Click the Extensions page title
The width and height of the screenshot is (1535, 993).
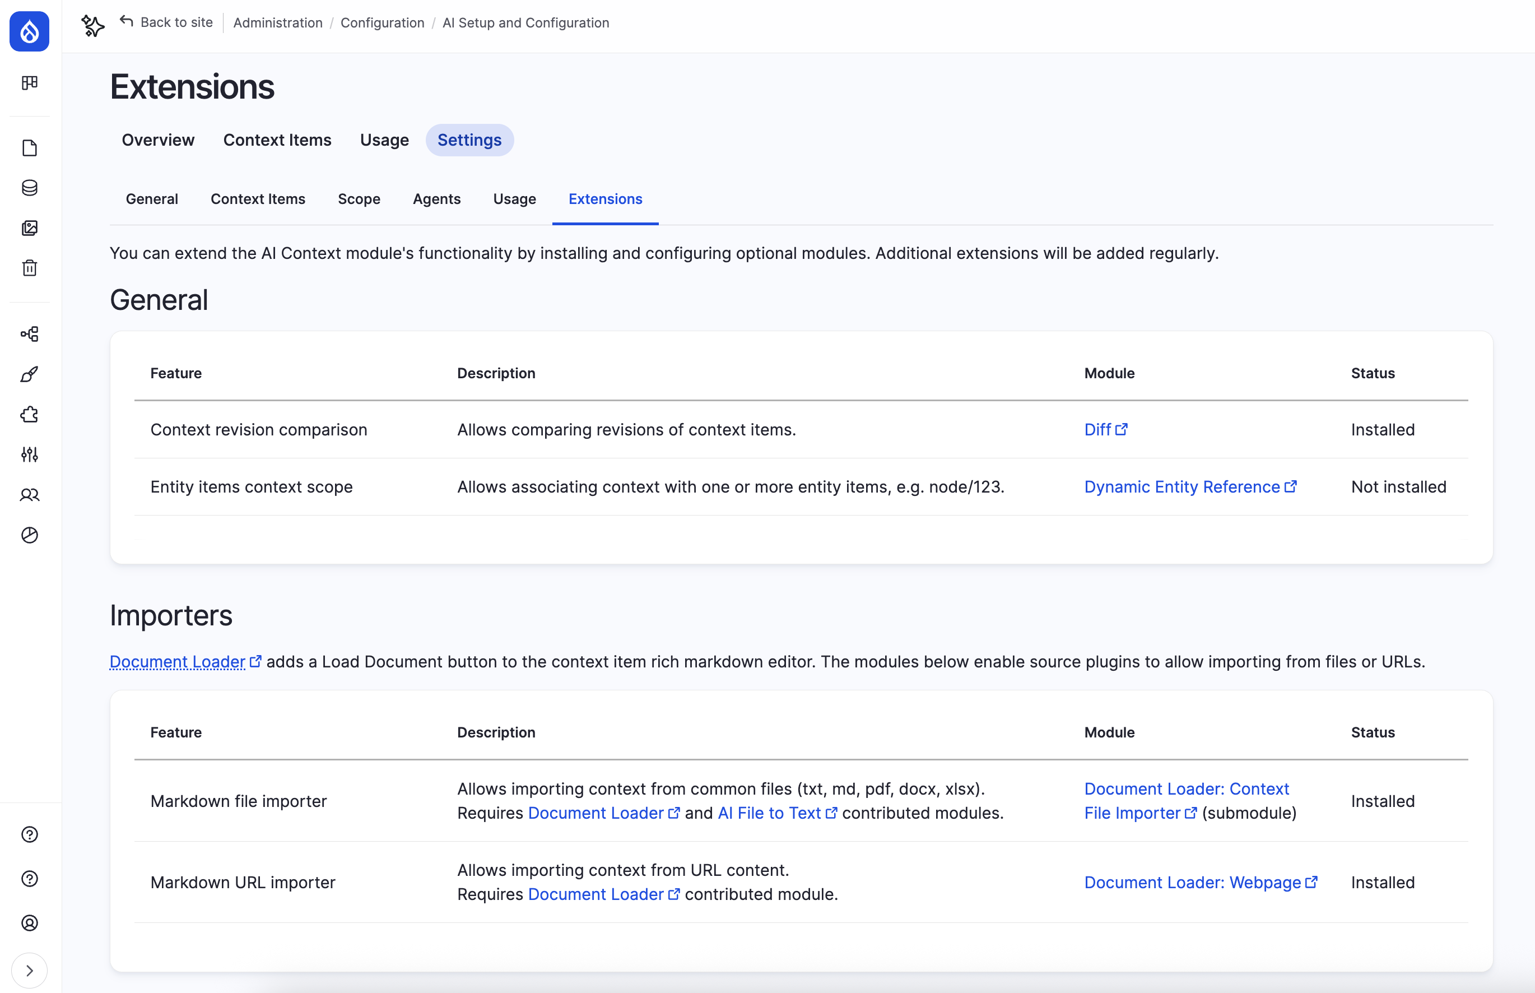pos(192,86)
